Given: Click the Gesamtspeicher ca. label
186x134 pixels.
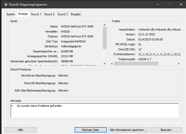Looking at the screenshot, I should pos(45,51).
